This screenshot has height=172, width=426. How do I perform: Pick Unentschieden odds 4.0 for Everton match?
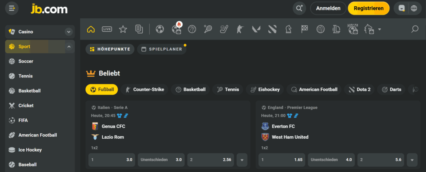(332, 160)
